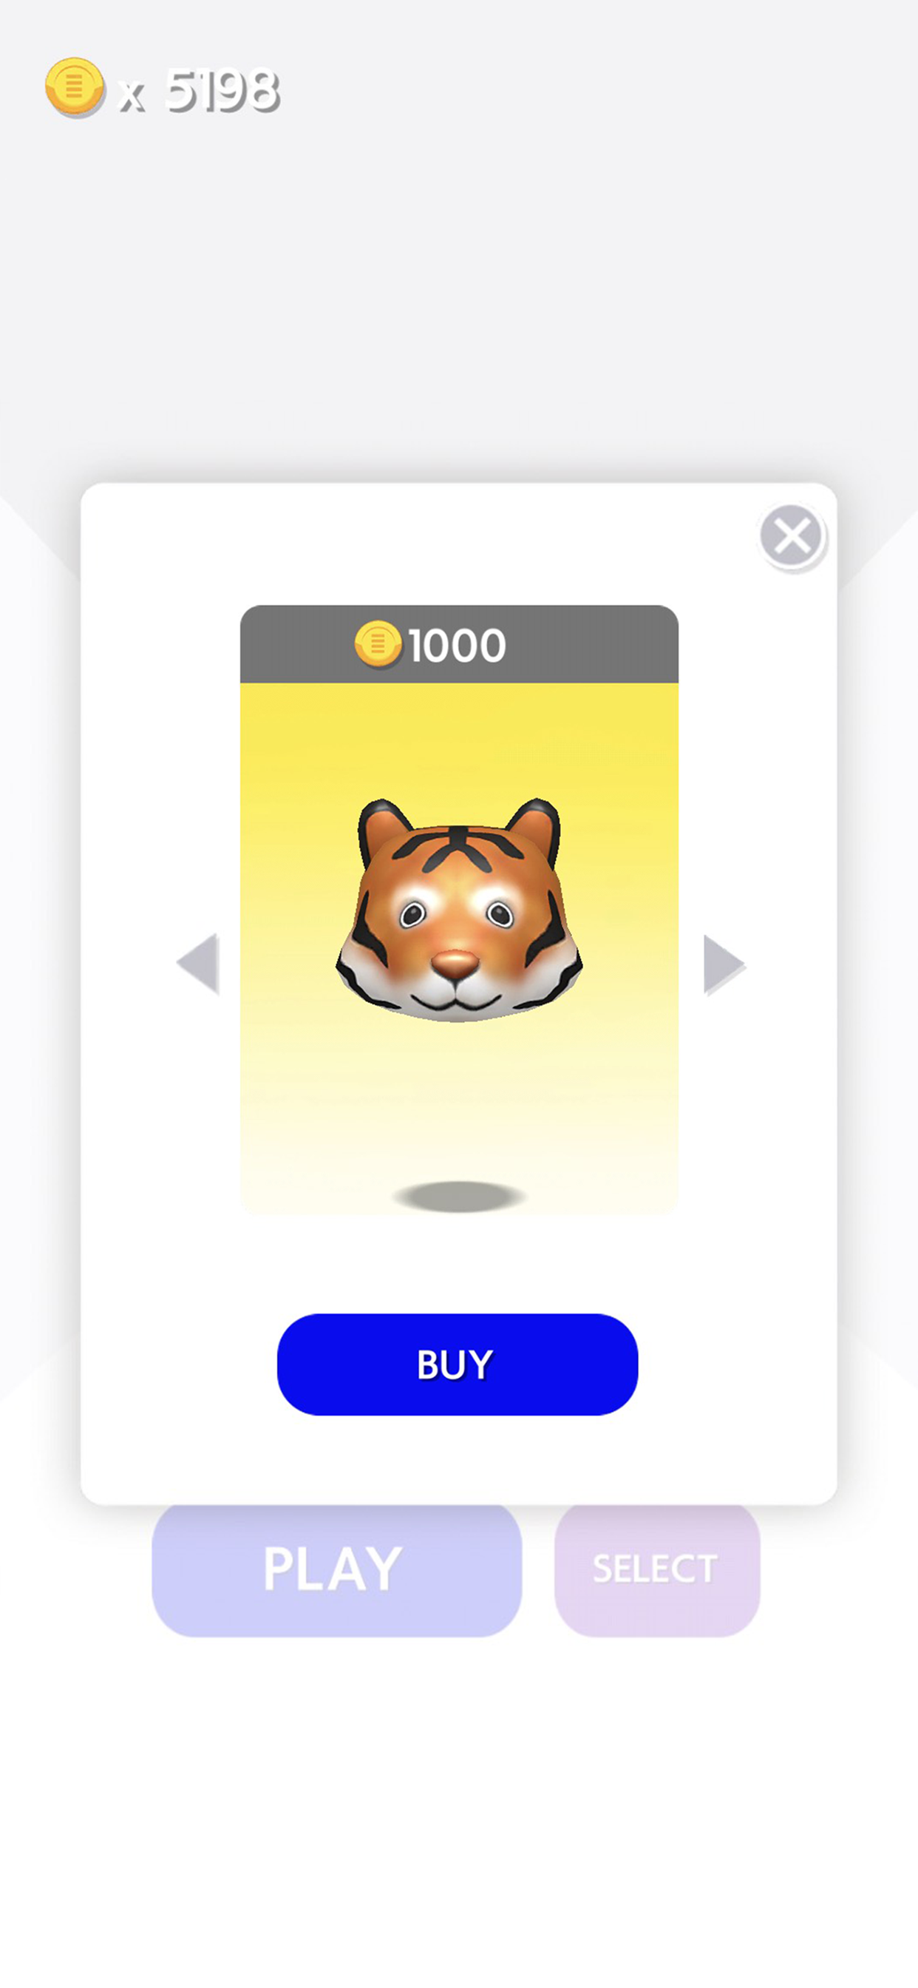
Task: Close the character shop popup with X
Action: pos(792,535)
